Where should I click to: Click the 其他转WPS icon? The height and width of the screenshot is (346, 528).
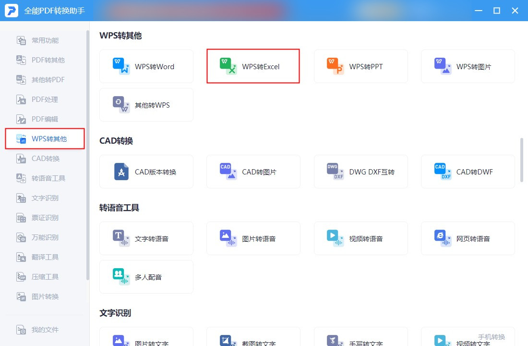121,105
